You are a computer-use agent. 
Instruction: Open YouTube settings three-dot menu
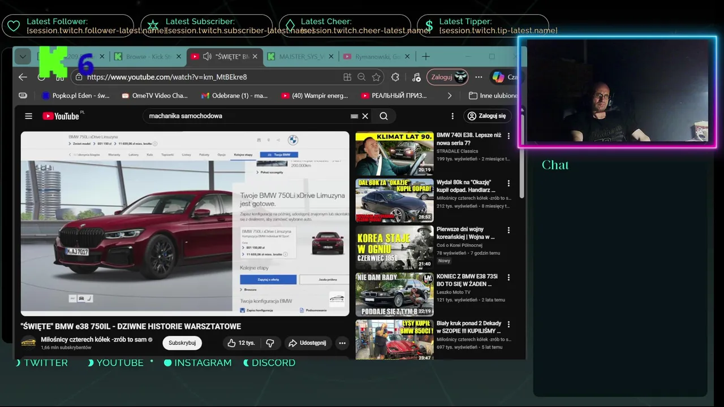tap(453, 116)
